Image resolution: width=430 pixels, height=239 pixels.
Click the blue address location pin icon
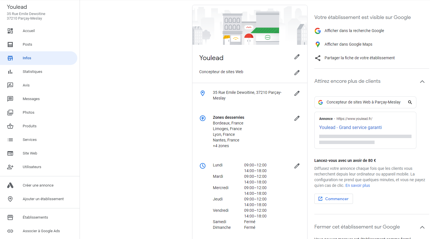[x=203, y=93]
